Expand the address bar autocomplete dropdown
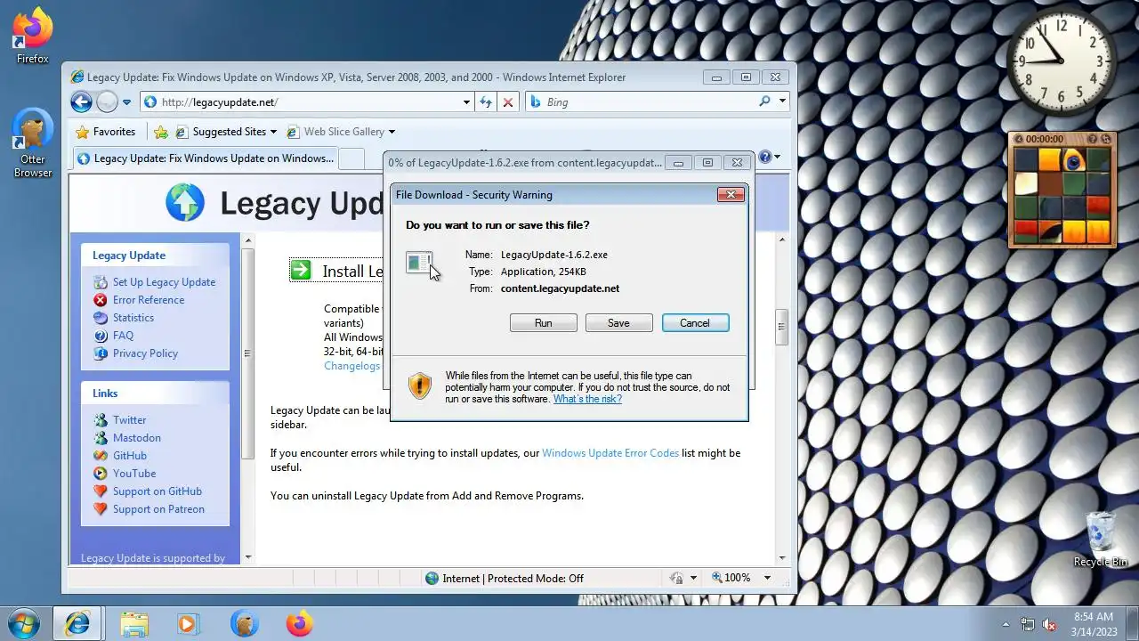1139x641 pixels. (x=466, y=102)
